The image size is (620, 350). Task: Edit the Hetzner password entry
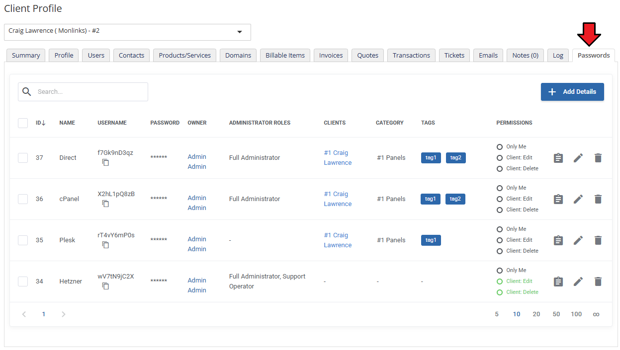578,281
